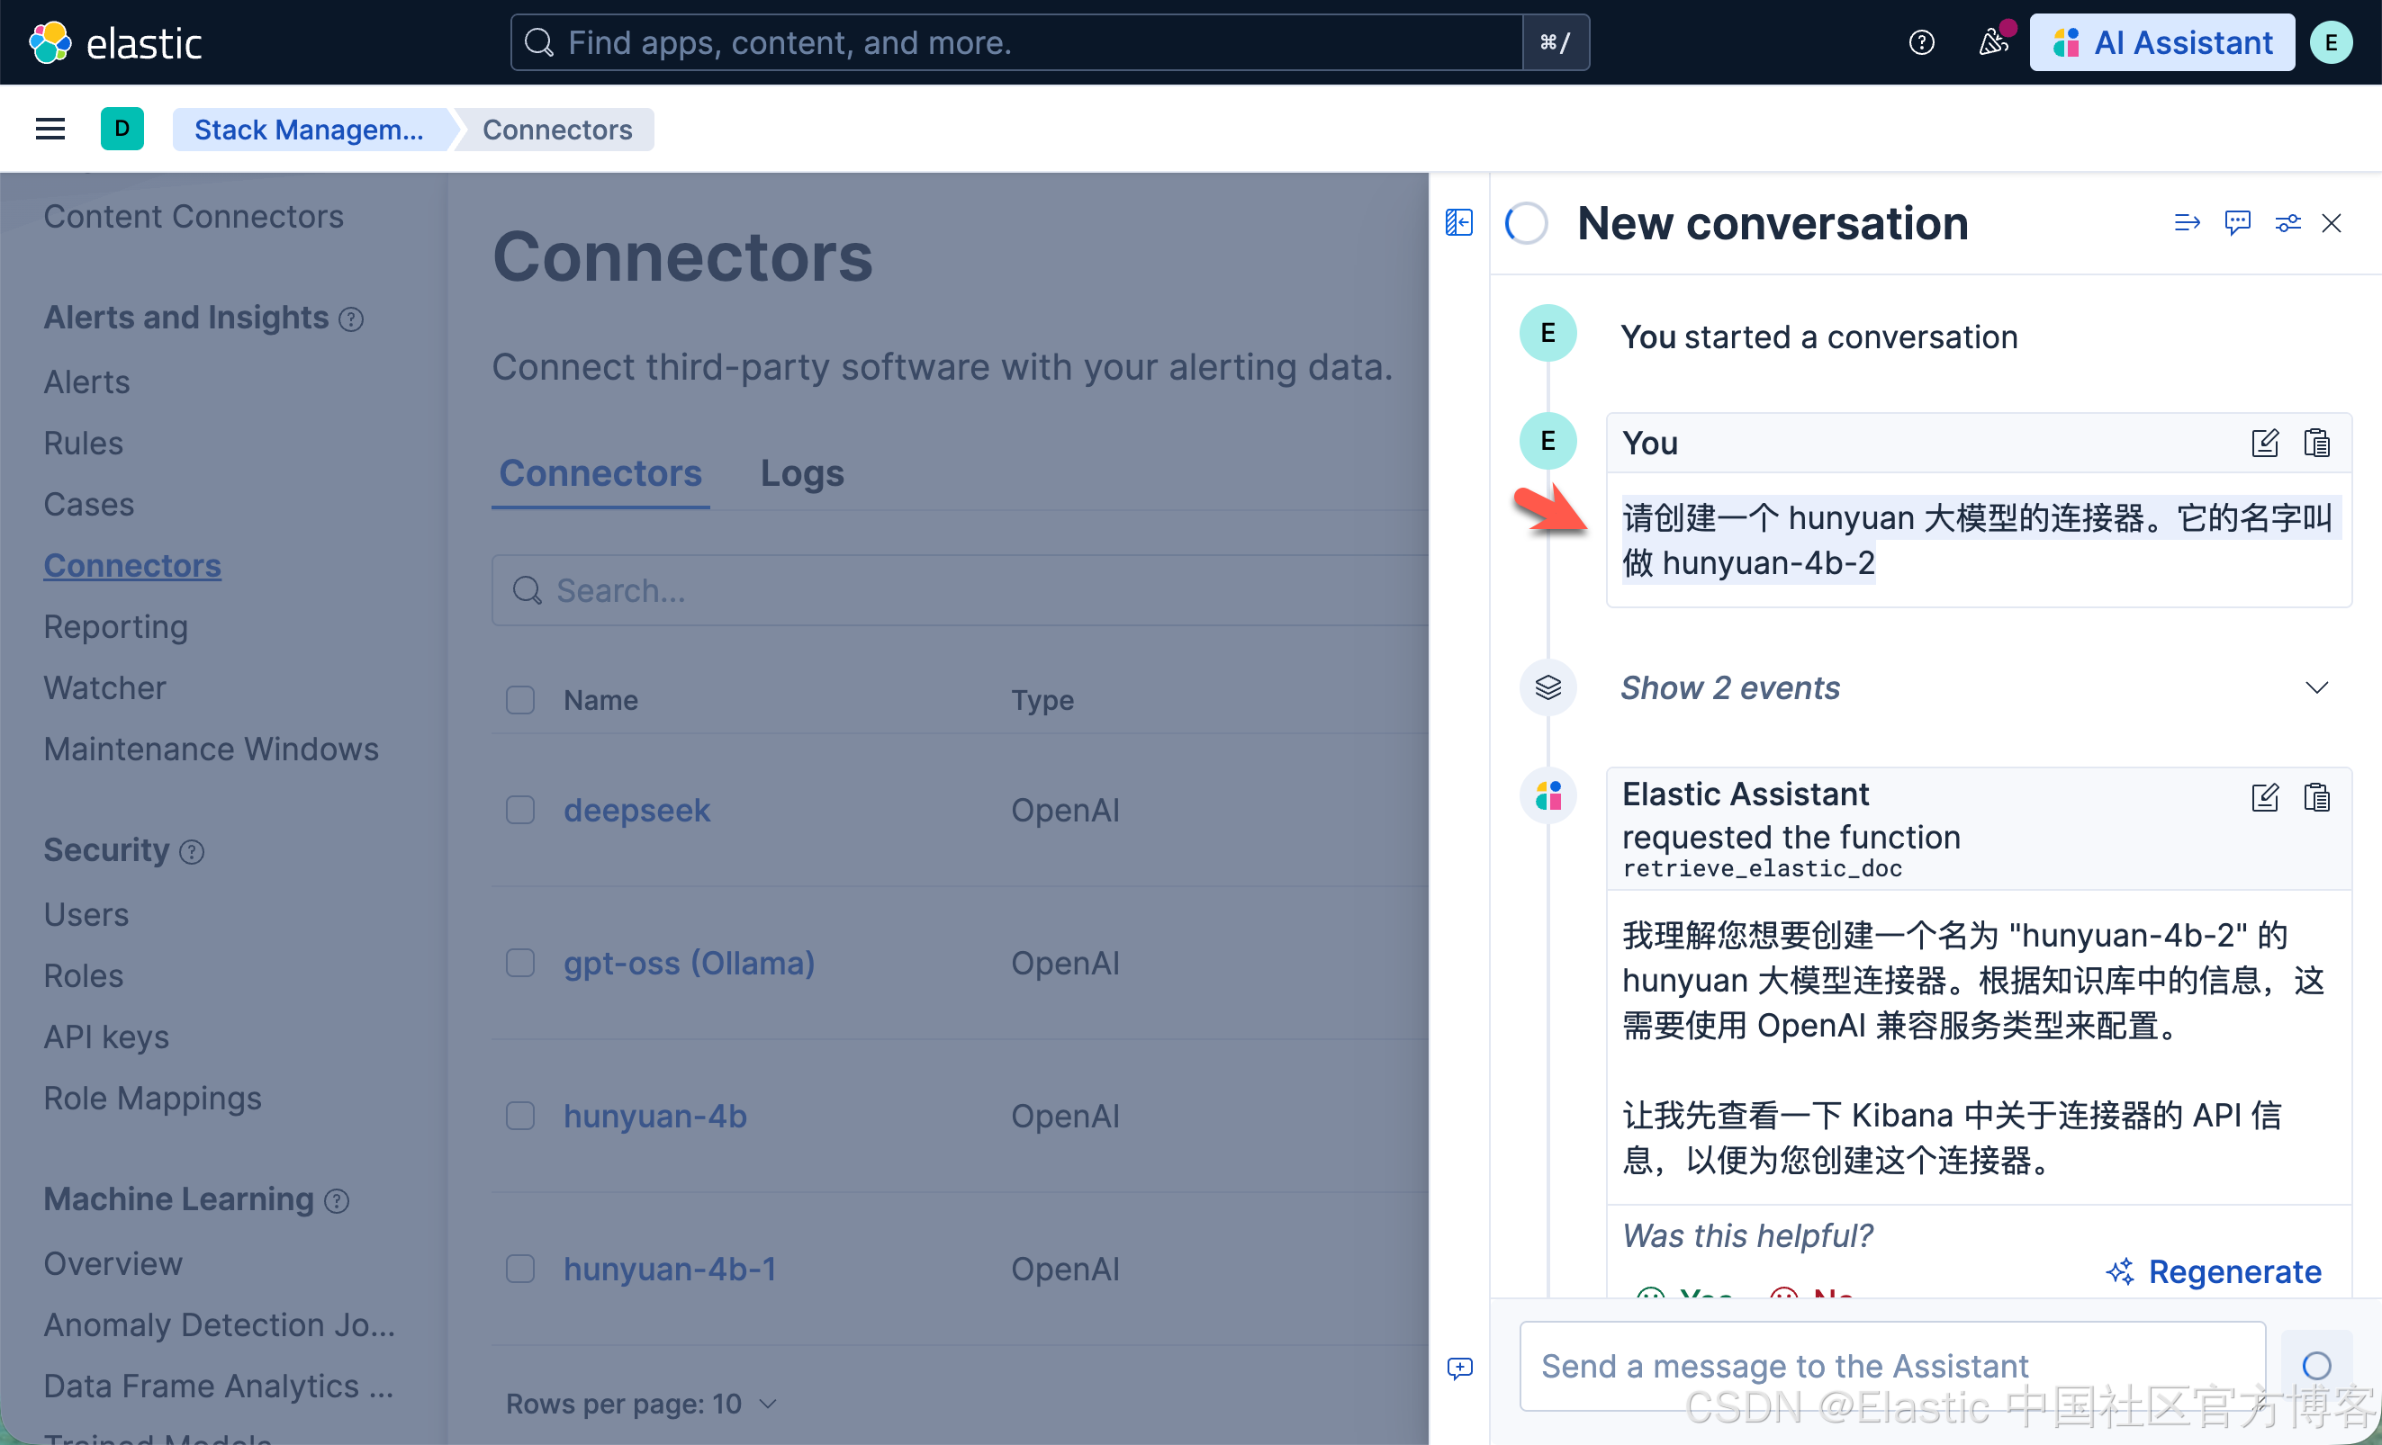Check the deepseek connector checkbox

tap(520, 810)
